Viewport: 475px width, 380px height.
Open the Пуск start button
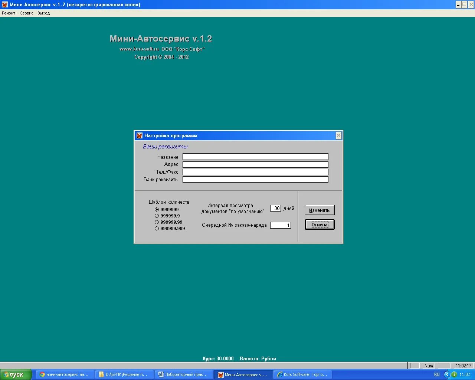tap(16, 374)
